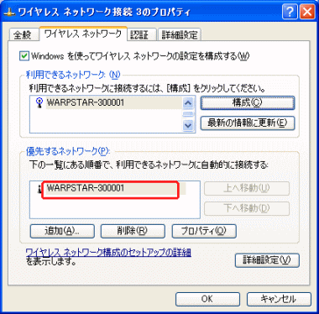Switch to the 詳細設定 tab
Image resolution: width=319 pixels, height=314 pixels.
pyautogui.click(x=180, y=34)
